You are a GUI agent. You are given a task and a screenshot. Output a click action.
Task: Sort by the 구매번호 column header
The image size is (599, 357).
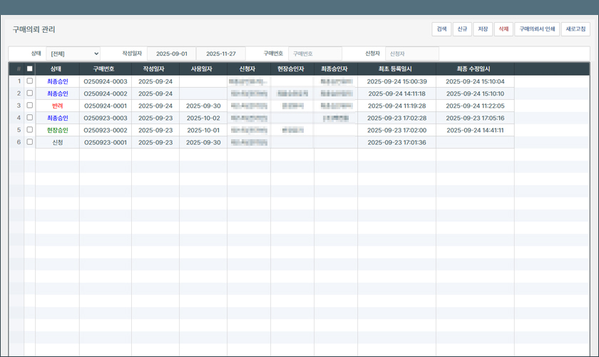[x=106, y=69]
